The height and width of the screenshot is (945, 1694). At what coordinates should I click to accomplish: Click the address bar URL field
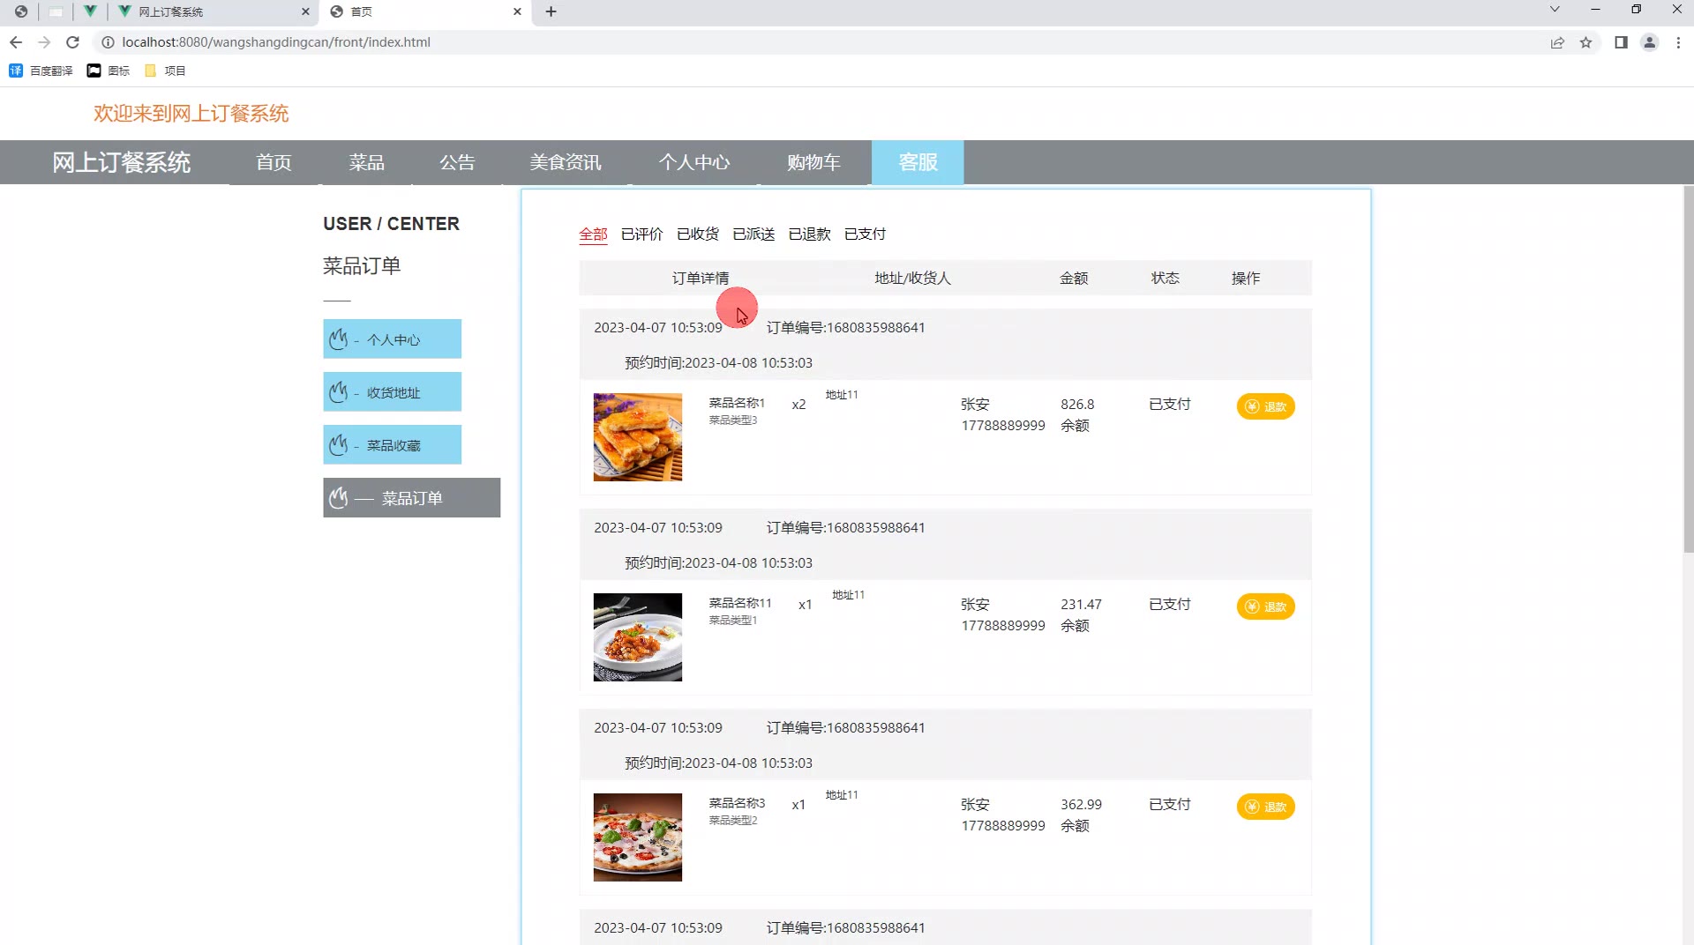point(821,42)
